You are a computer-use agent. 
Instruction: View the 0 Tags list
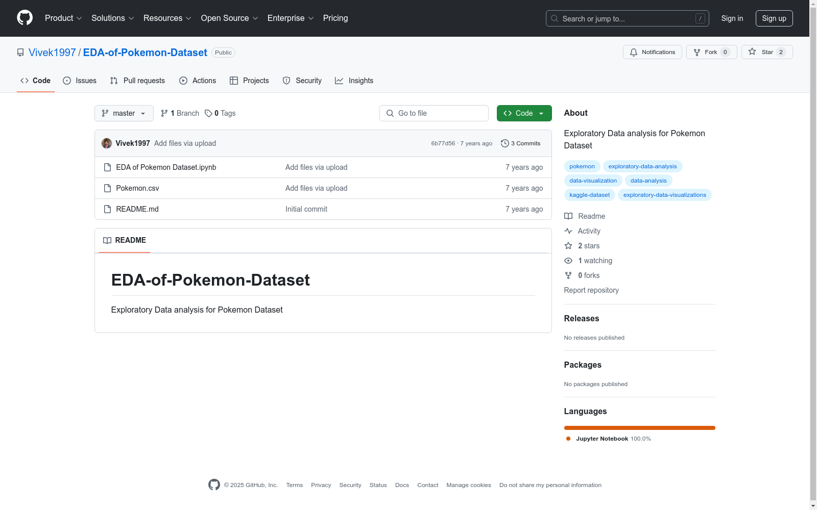point(220,113)
